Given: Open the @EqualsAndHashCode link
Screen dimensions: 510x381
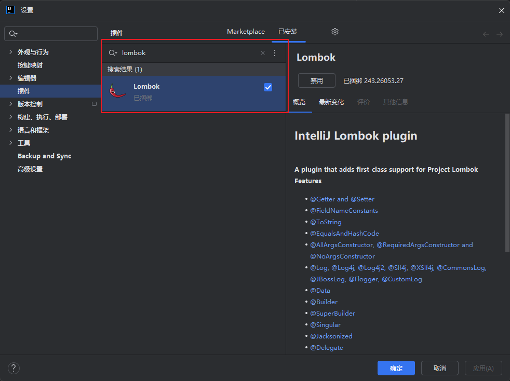Looking at the screenshot, I should (344, 234).
